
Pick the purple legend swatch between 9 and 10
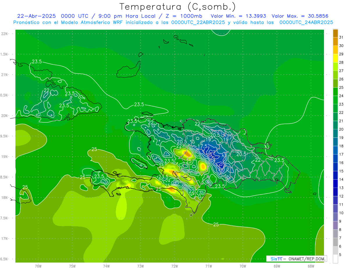[x=335, y=217]
